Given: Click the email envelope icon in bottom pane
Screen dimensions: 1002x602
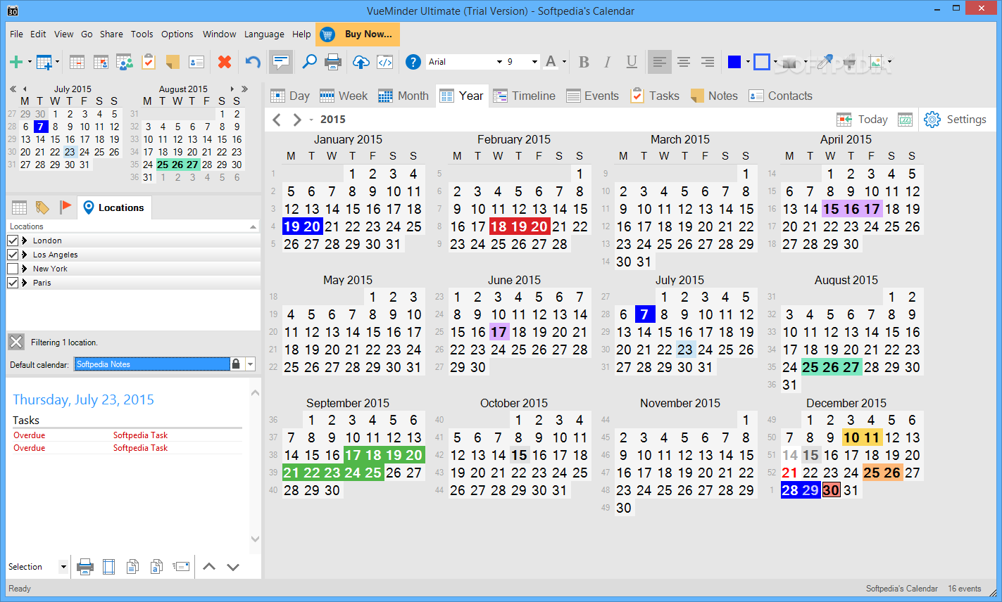Looking at the screenshot, I should point(181,566).
